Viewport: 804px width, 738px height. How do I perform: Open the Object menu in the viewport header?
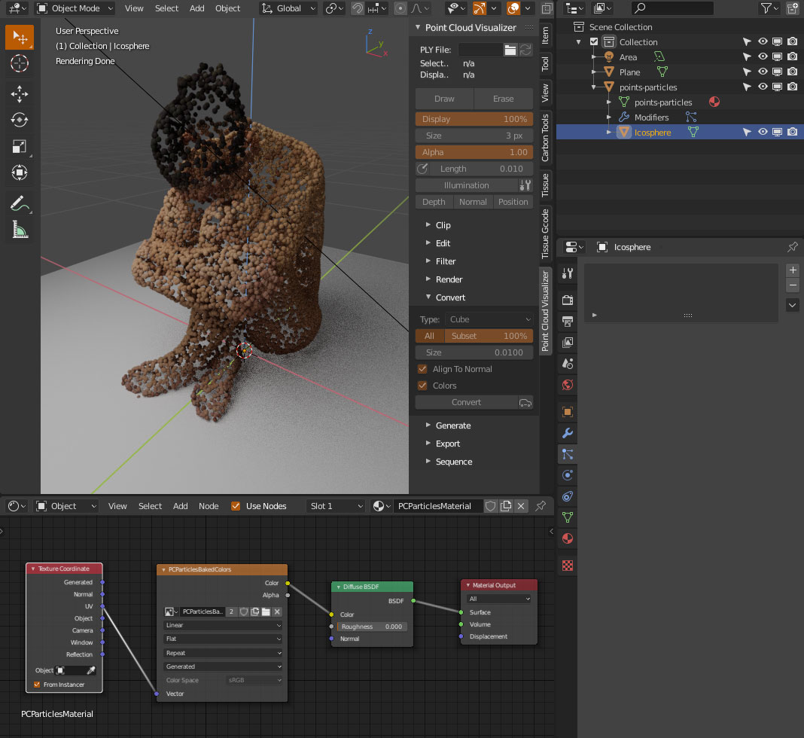pos(227,8)
